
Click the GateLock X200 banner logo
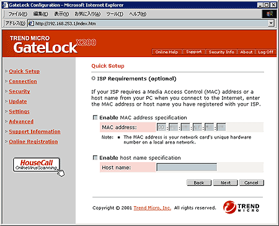[53, 45]
